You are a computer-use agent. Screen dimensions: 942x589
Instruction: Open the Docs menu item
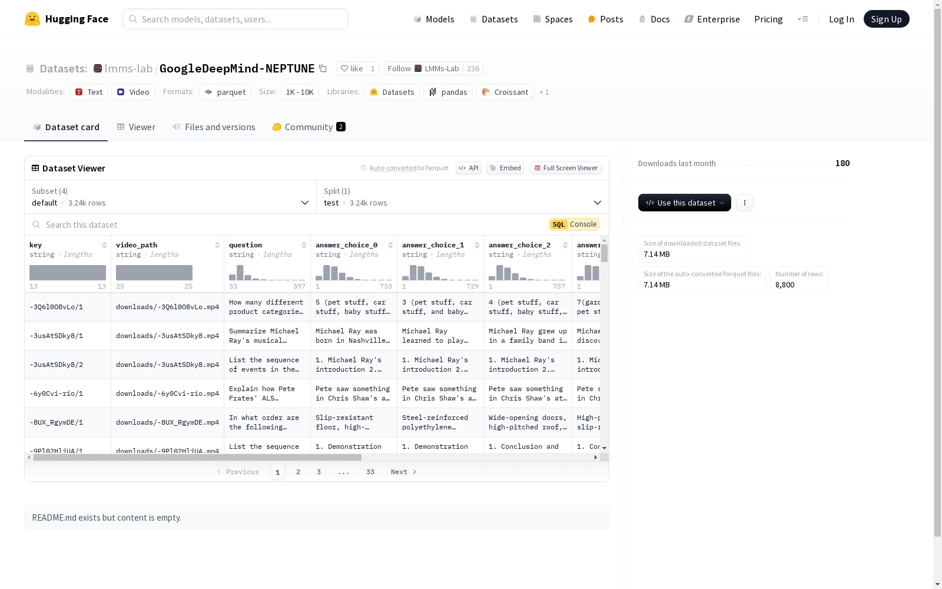tap(654, 19)
